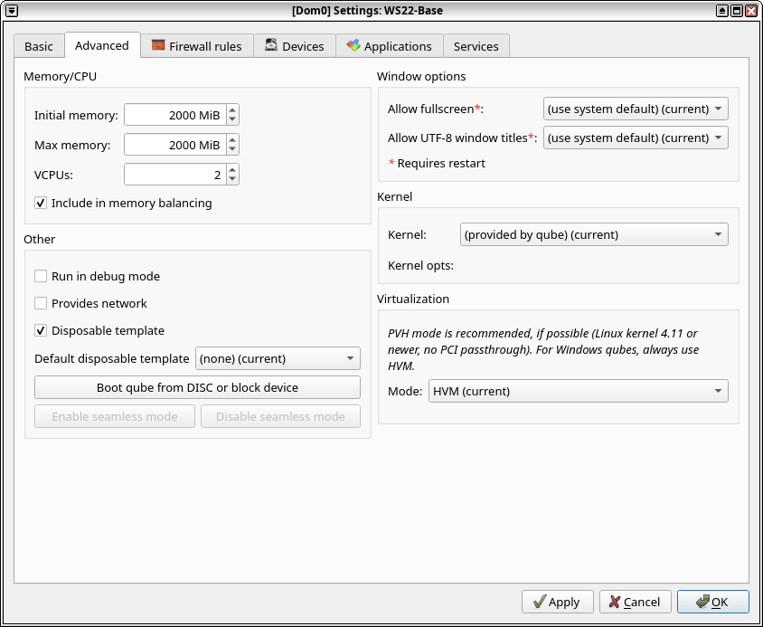The height and width of the screenshot is (627, 763).
Task: Click the OK button's arrow icon
Action: coord(702,602)
